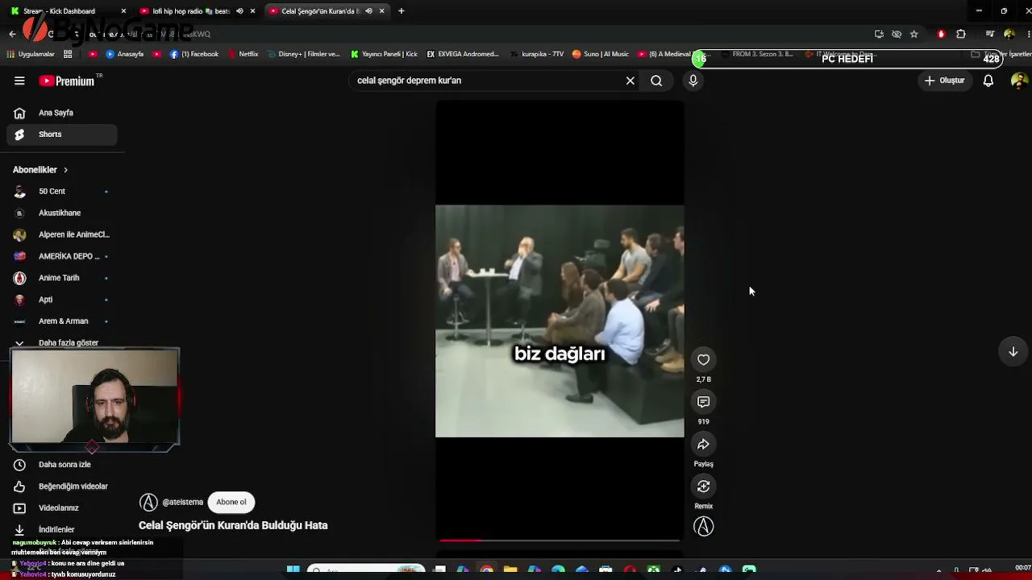Click the Short title Celal Şengör'ün Kuran'da Bulduğu Hata
The image size is (1032, 580).
[233, 525]
